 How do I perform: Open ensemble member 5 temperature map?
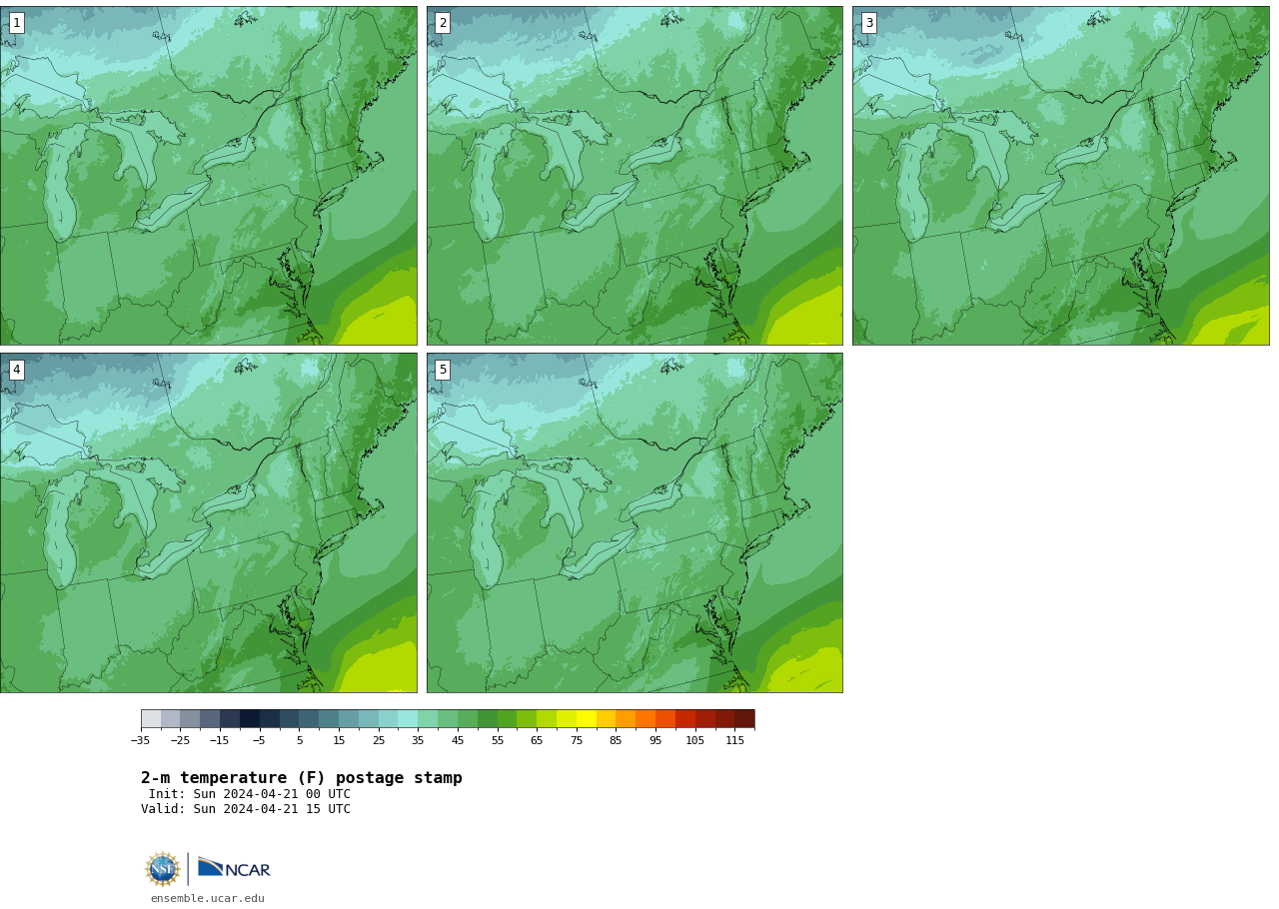[x=635, y=522]
